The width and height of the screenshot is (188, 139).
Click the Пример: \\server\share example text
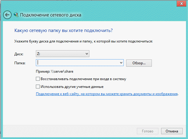pyautogui.click(x=55, y=71)
